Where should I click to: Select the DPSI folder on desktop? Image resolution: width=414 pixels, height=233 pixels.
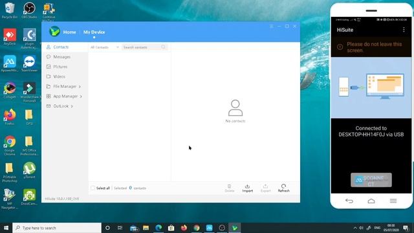tap(29, 117)
